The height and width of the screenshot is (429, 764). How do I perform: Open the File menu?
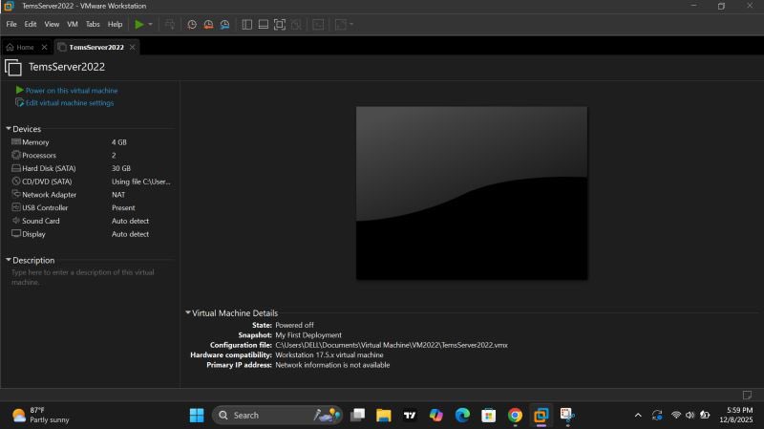(11, 25)
